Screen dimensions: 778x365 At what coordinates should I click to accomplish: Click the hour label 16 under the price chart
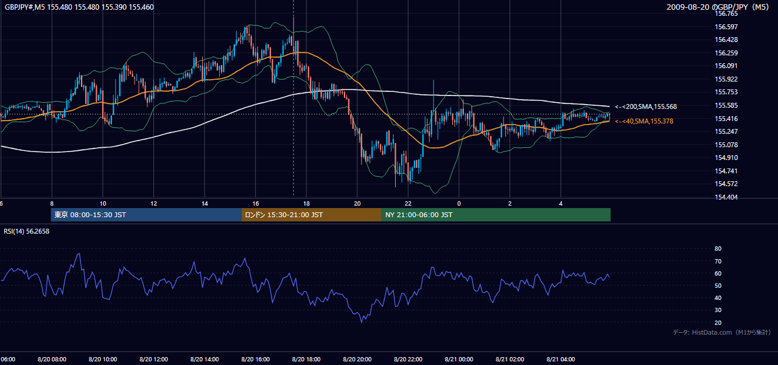click(x=256, y=204)
